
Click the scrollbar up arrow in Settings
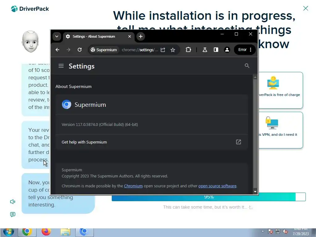[255, 77]
